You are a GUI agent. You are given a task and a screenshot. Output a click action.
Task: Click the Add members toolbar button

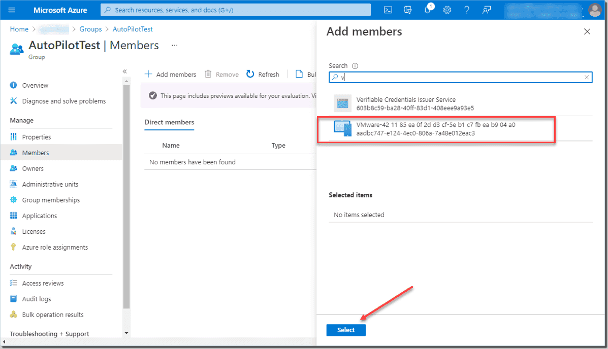[x=171, y=75]
